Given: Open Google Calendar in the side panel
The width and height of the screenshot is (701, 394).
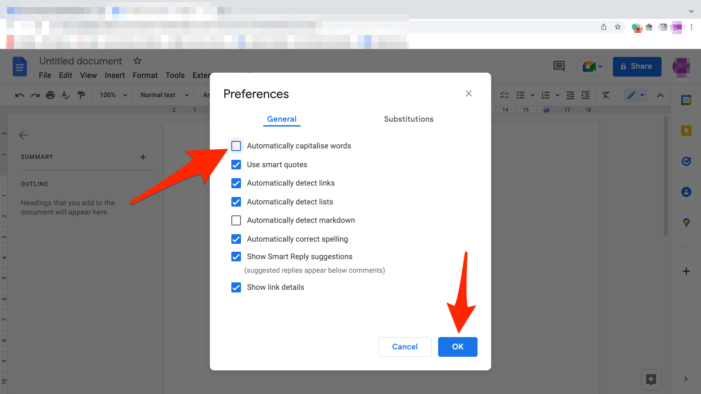Looking at the screenshot, I should (x=686, y=100).
